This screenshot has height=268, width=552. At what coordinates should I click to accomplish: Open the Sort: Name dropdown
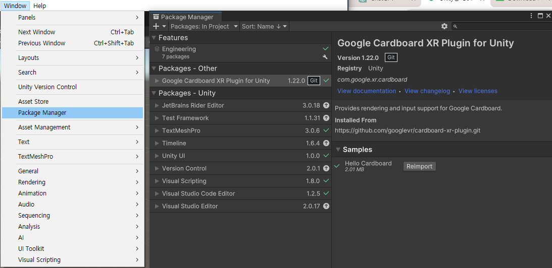(x=264, y=26)
